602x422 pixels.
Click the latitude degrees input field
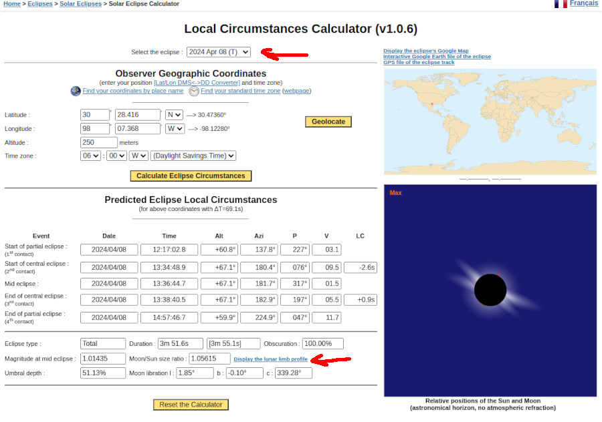click(94, 115)
